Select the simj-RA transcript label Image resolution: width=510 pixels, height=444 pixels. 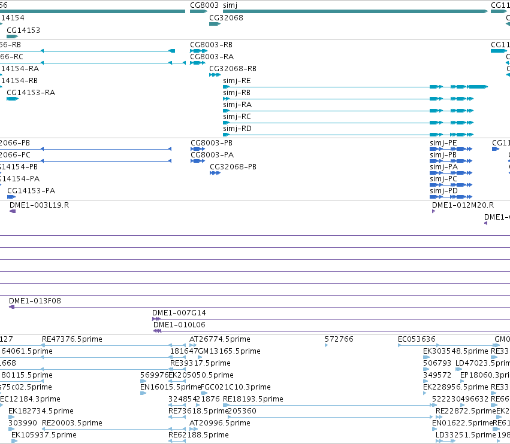237,105
